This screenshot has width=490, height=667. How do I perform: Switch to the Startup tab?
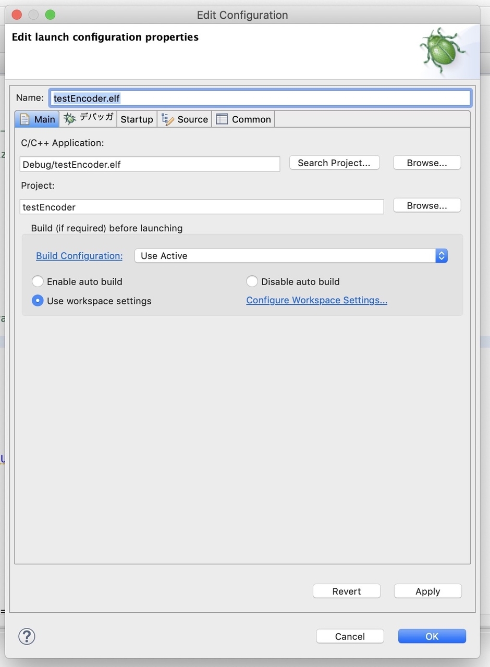click(x=137, y=119)
